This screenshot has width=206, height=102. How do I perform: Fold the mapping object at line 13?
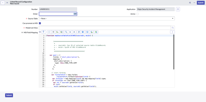click(x=45, y=59)
